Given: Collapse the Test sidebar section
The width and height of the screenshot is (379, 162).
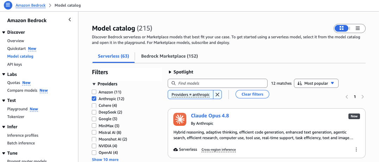Looking at the screenshot, I should [4, 101].
